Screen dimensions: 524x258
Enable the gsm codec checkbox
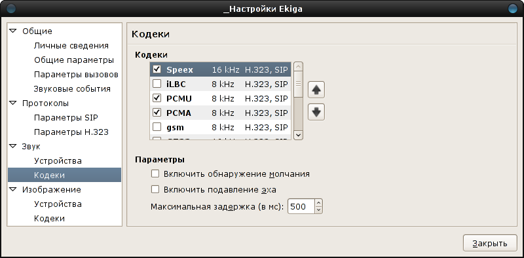pyautogui.click(x=157, y=127)
